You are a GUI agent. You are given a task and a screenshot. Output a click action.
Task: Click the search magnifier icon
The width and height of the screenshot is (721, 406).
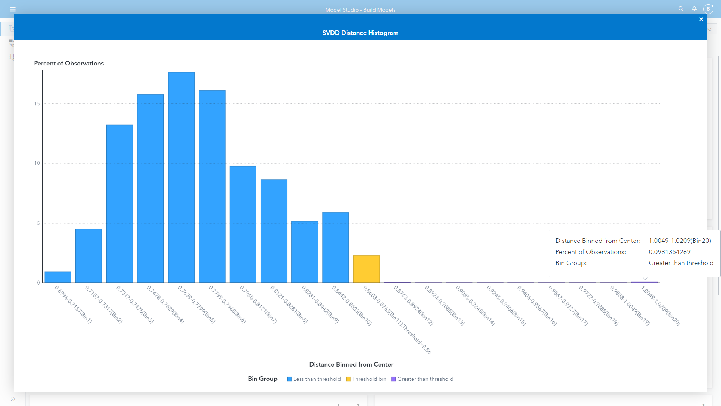[x=681, y=9]
